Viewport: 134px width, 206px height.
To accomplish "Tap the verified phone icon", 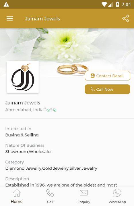I will [x=47, y=110].
